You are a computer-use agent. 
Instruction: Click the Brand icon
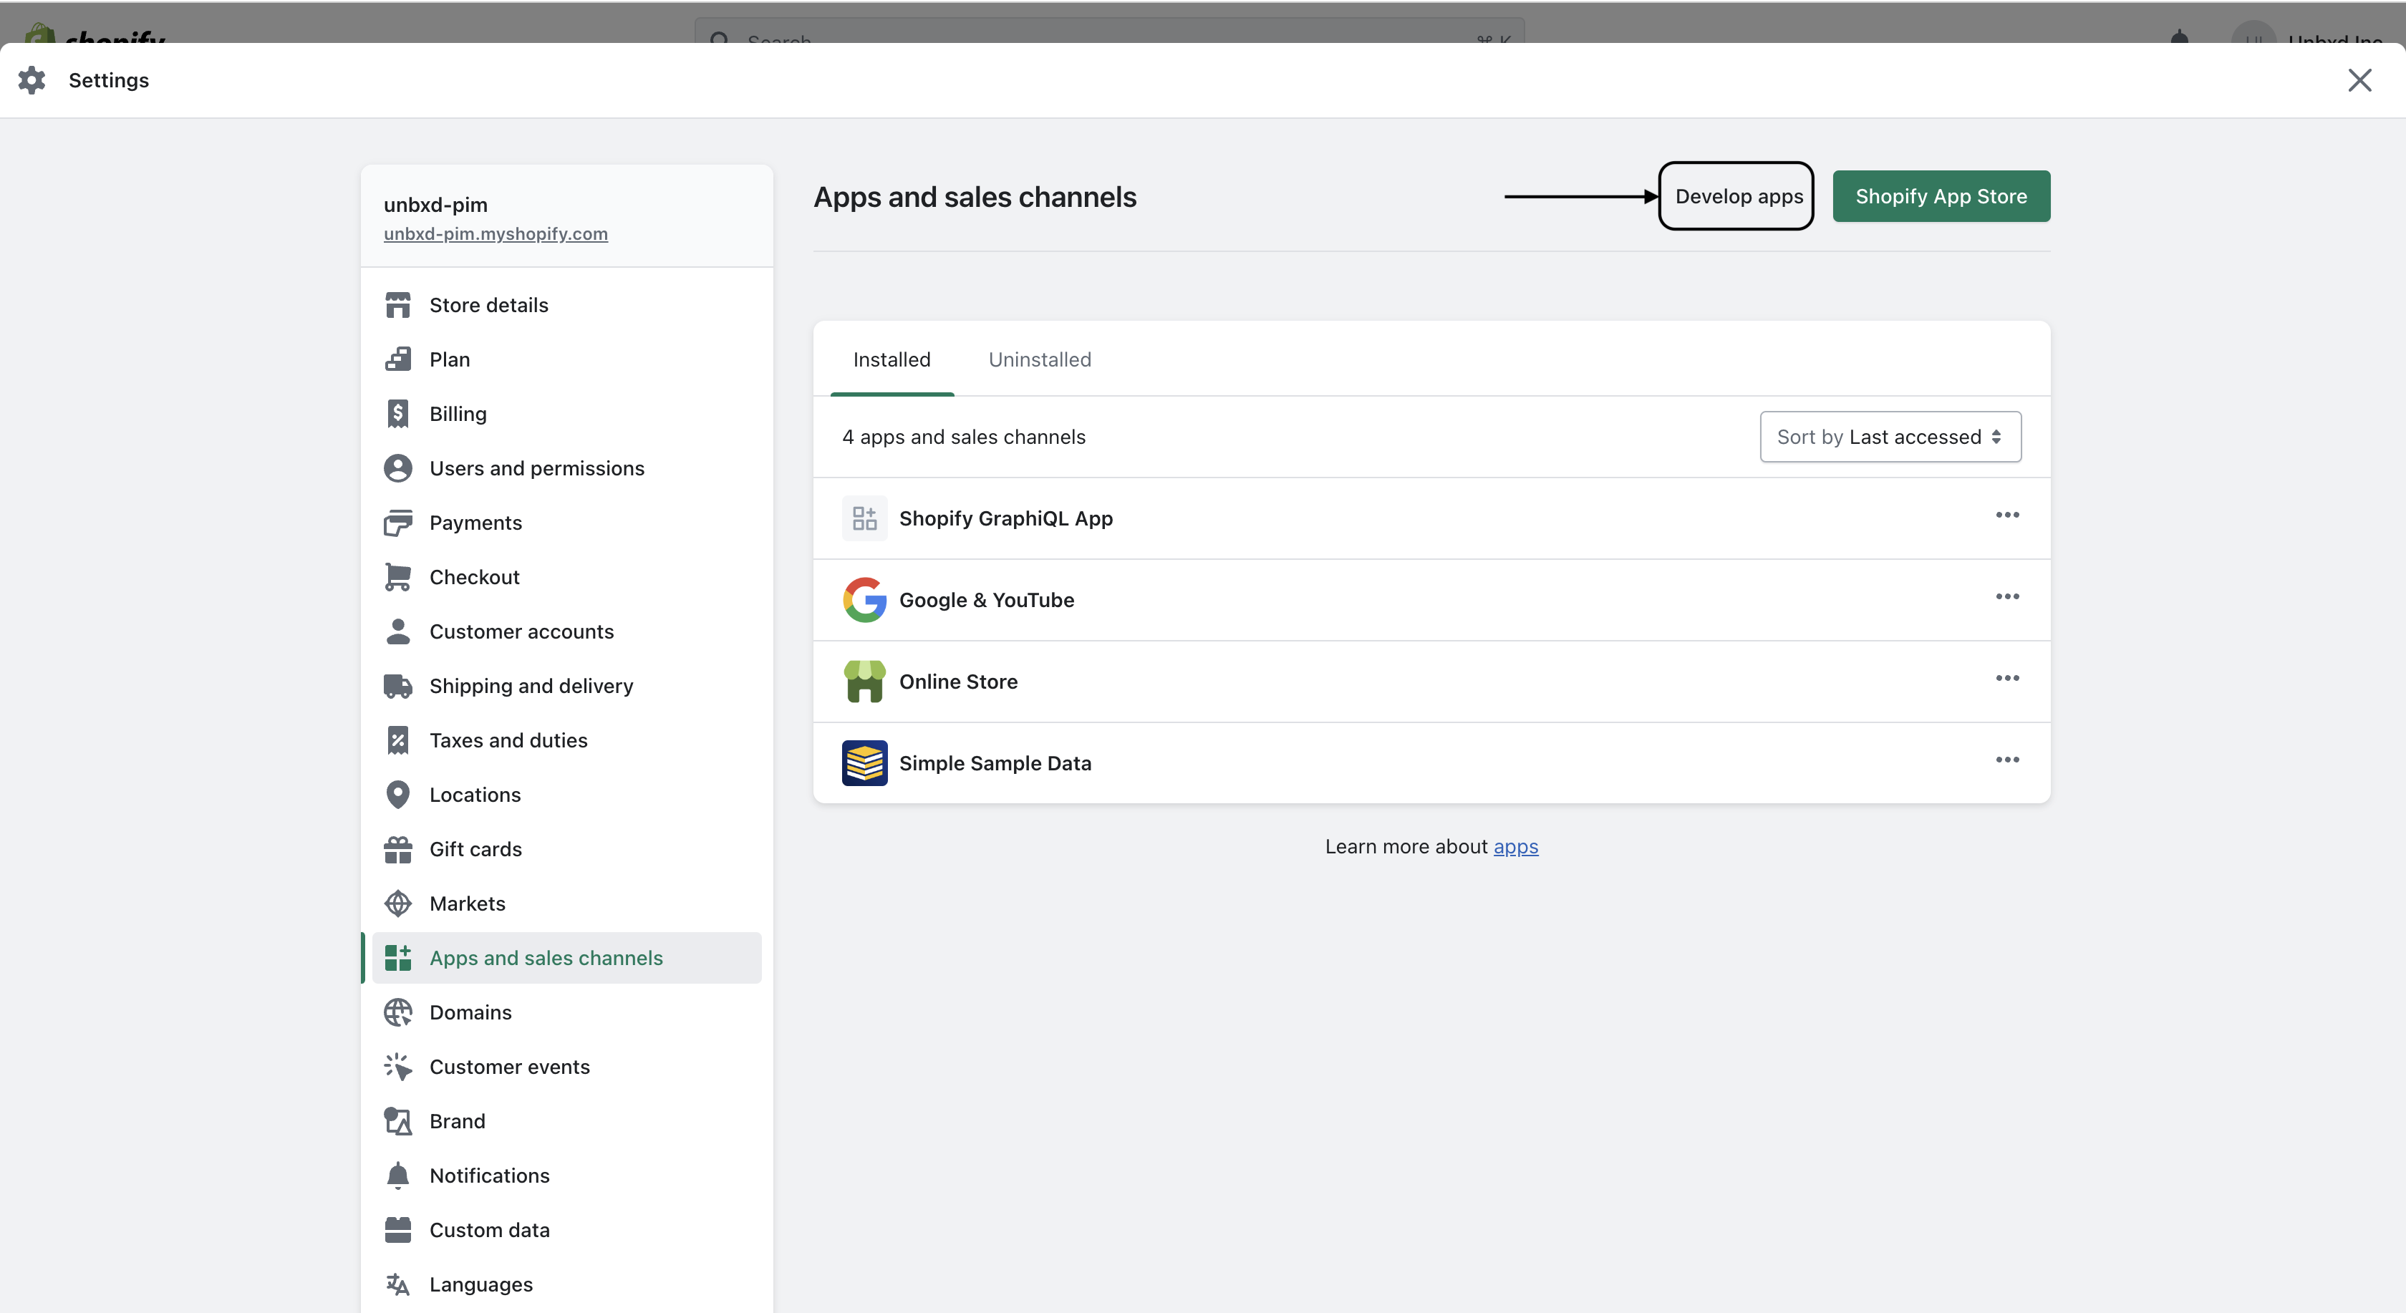[x=398, y=1122]
